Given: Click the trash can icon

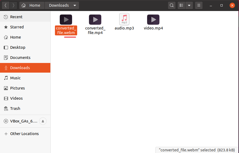Looking at the screenshot, I should coord(6,109).
